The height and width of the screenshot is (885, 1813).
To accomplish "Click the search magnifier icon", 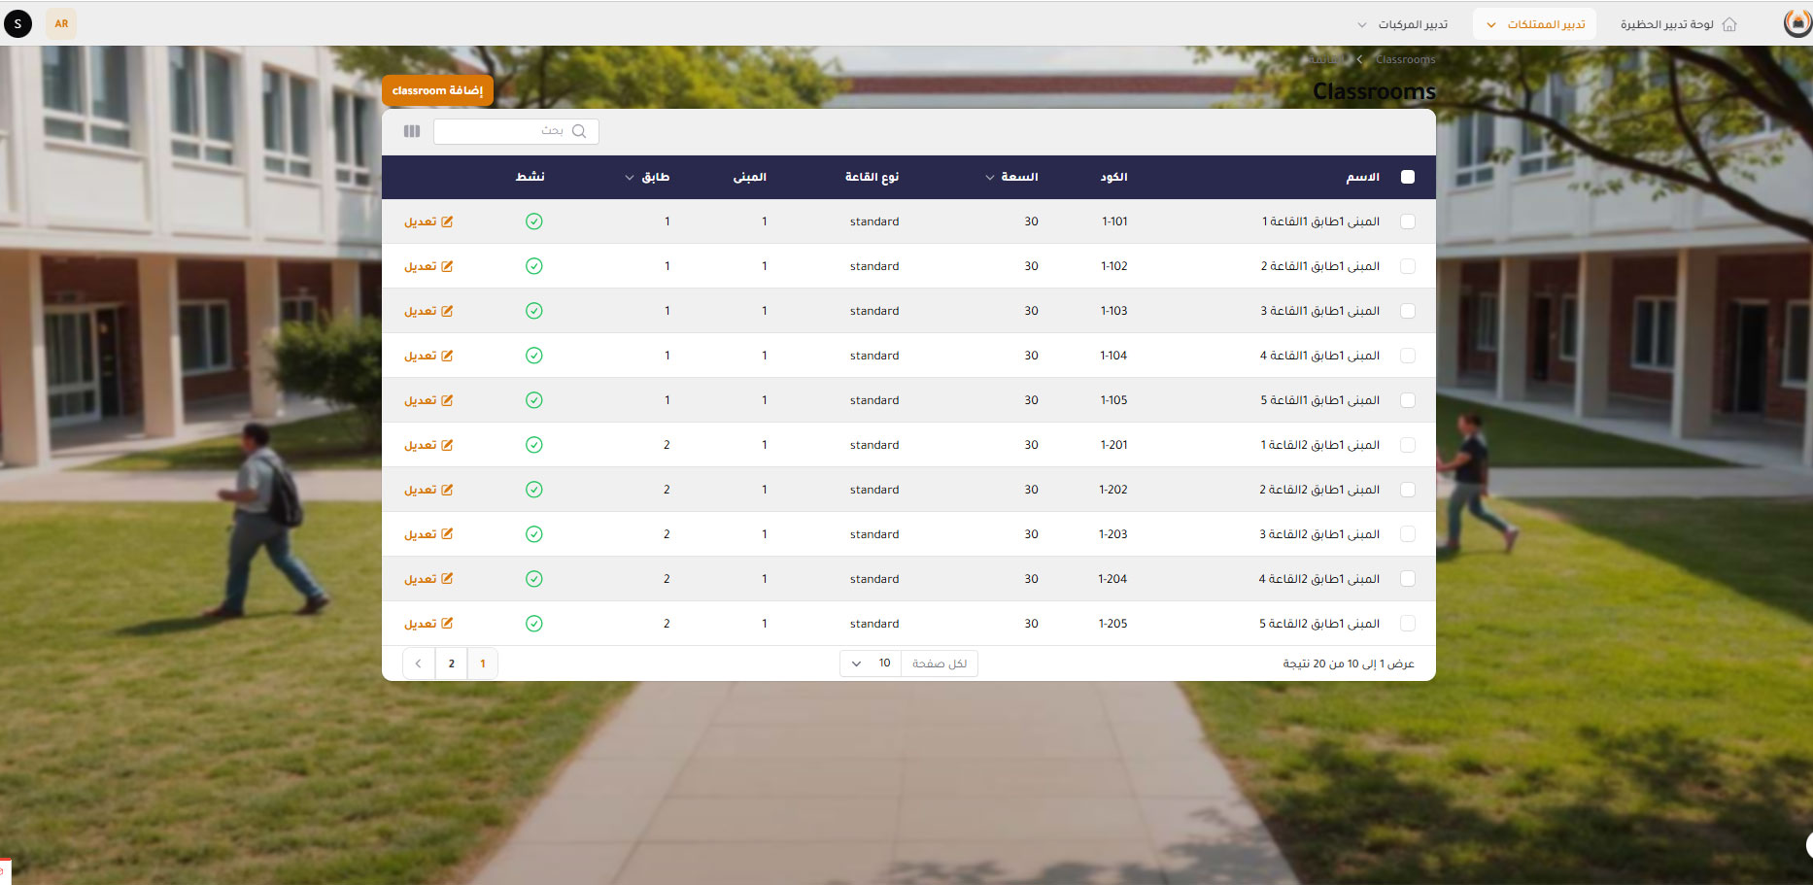I will point(579,131).
